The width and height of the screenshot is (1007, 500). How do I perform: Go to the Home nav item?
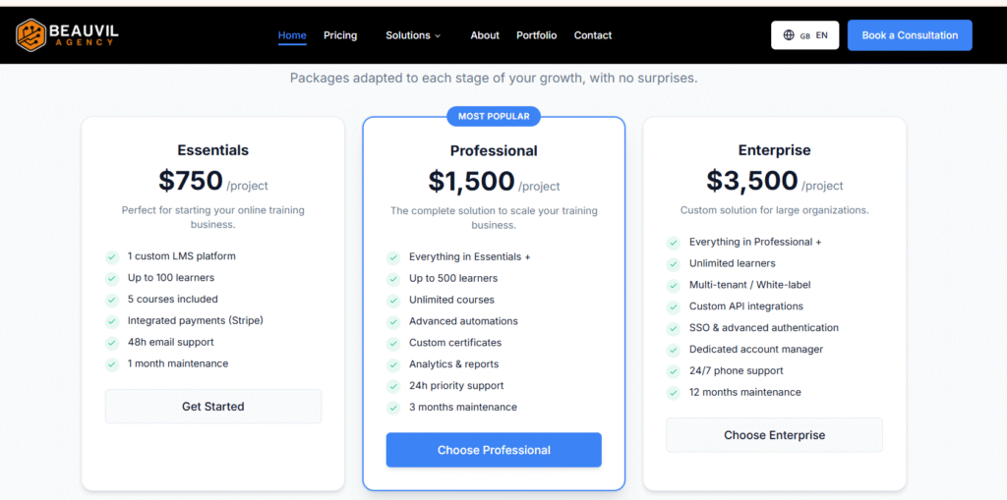[292, 35]
